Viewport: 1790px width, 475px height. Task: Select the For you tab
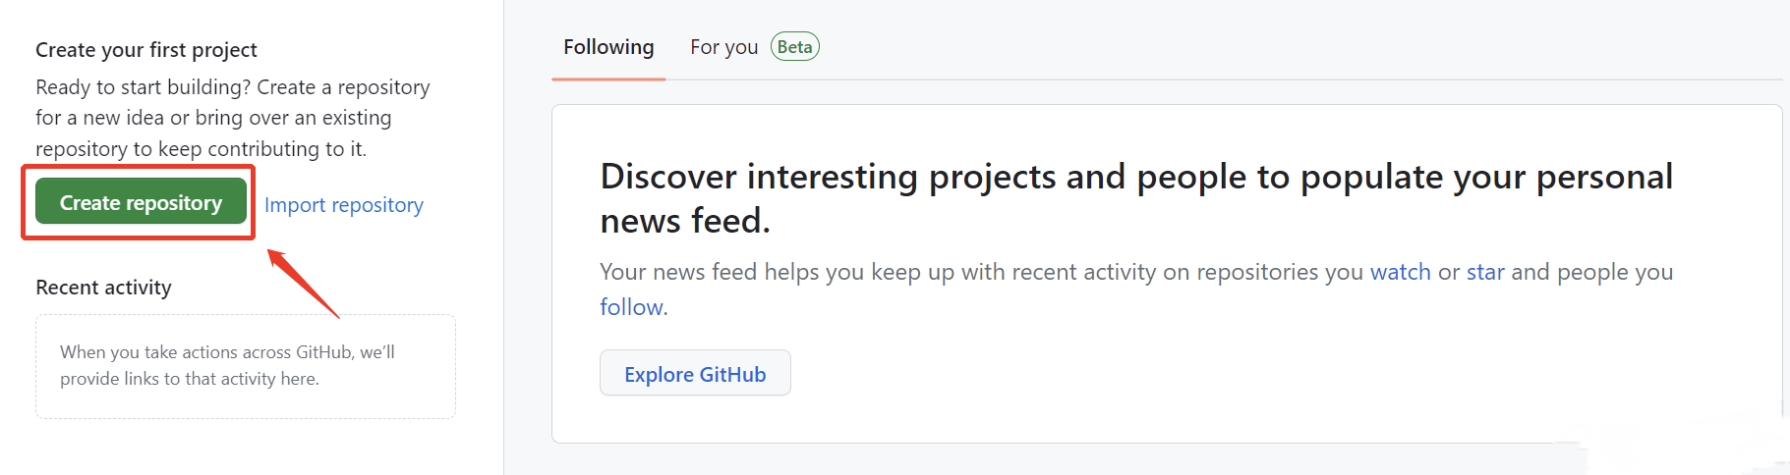tap(724, 47)
